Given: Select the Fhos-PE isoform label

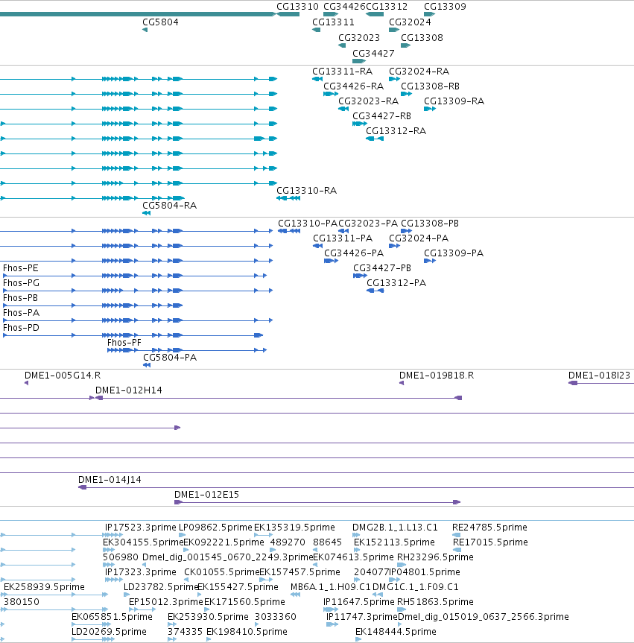Looking at the screenshot, I should (21, 268).
